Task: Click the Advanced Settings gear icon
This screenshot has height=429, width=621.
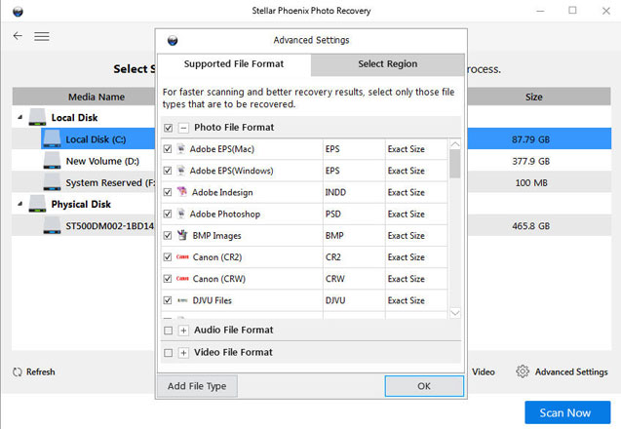Action: coord(523,371)
